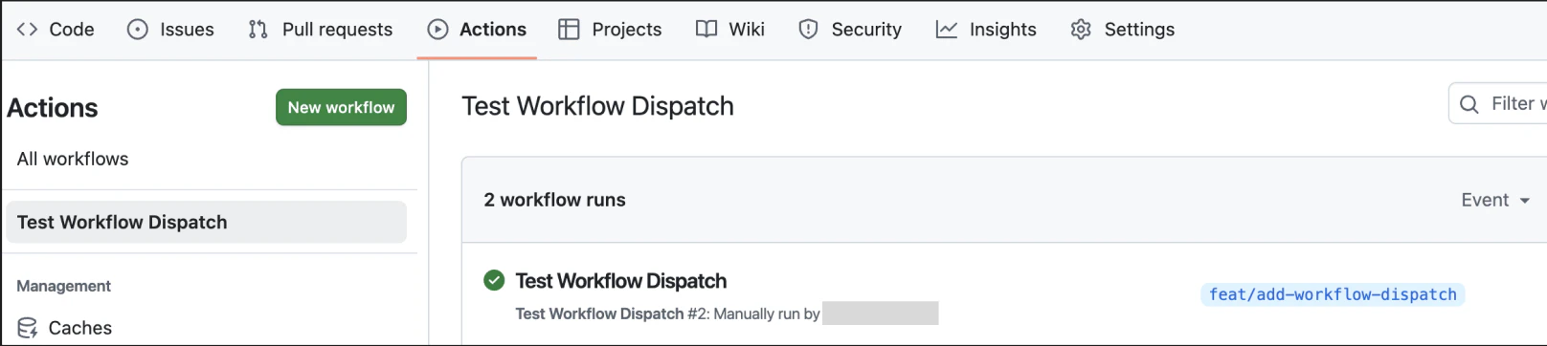This screenshot has width=1547, height=346.
Task: Open the Event filter dropdown
Action: tap(1495, 200)
